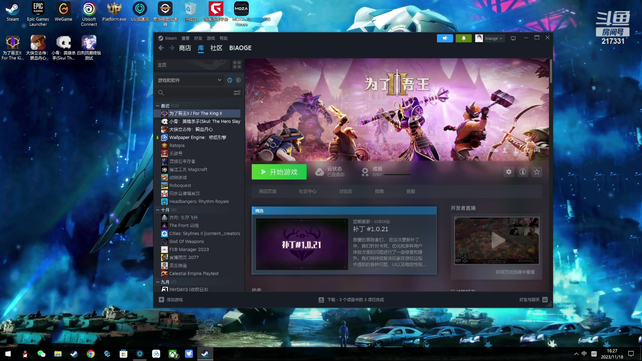The image size is (642, 361).
Task: Open the guides link (指南)
Action: [379, 192]
